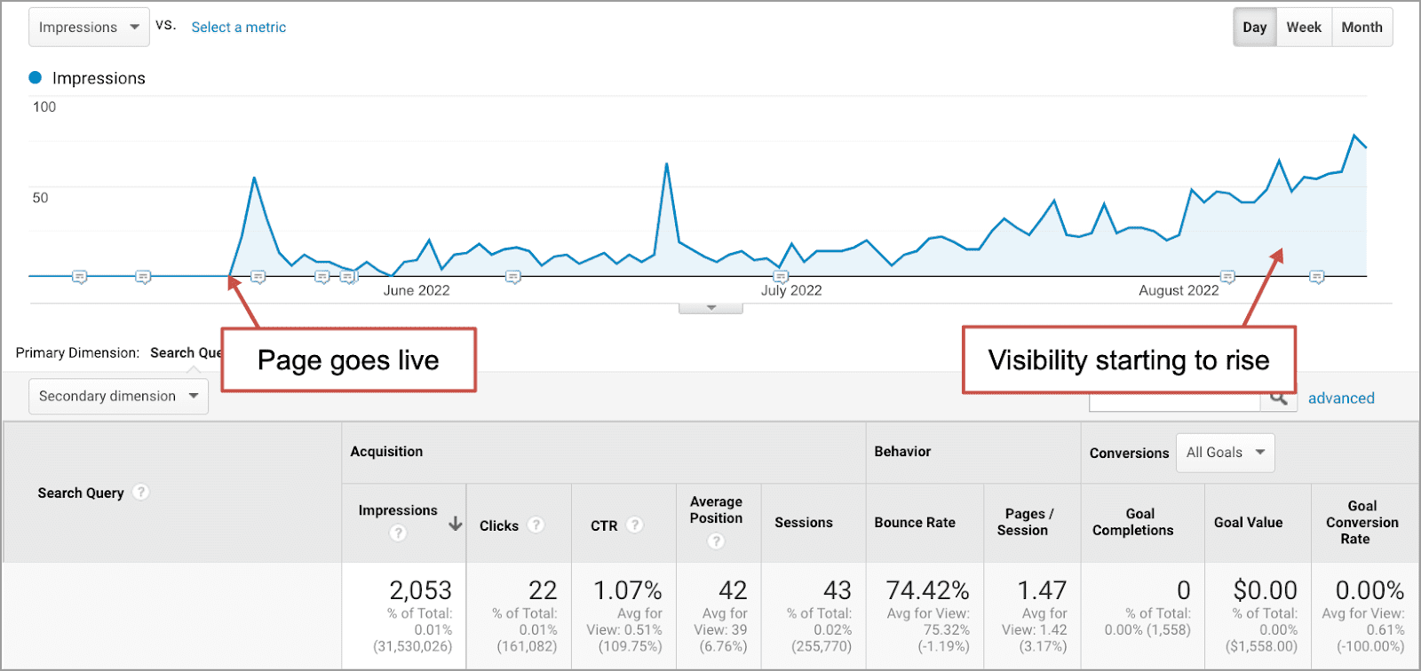
Task: Click the help icon under Average Position
Action: click(716, 541)
